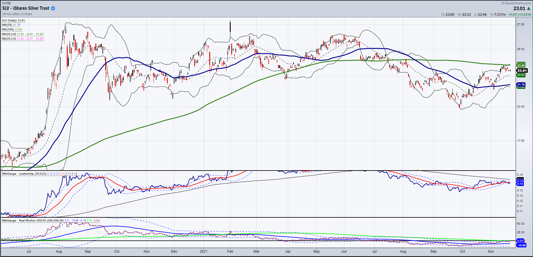This screenshot has width=533, height=257.
Task: Click the green 22.61 price tag
Action: [x=521, y=75]
